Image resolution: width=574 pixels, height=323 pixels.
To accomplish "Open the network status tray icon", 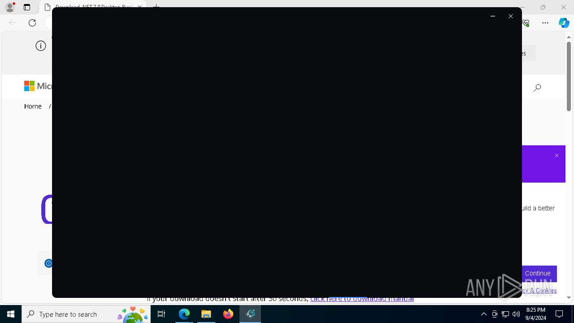I will (505, 314).
